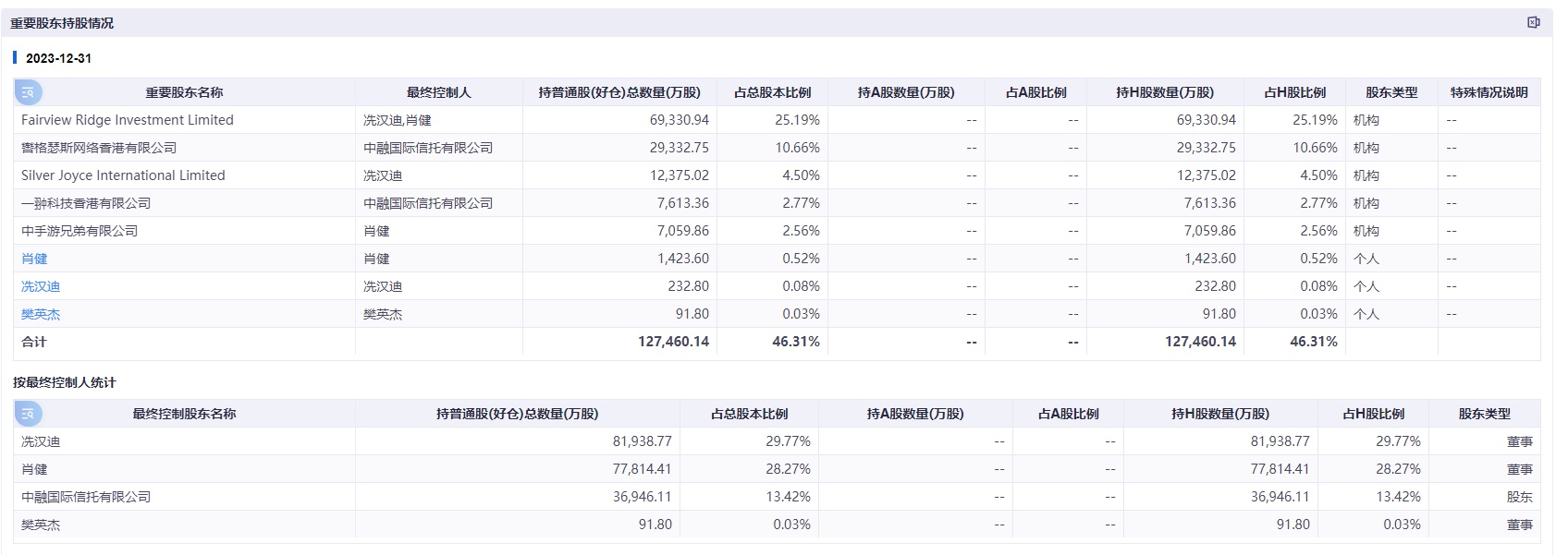Click the 按最终控制人统计 section heading
The width and height of the screenshot is (1556, 555).
pos(65,382)
